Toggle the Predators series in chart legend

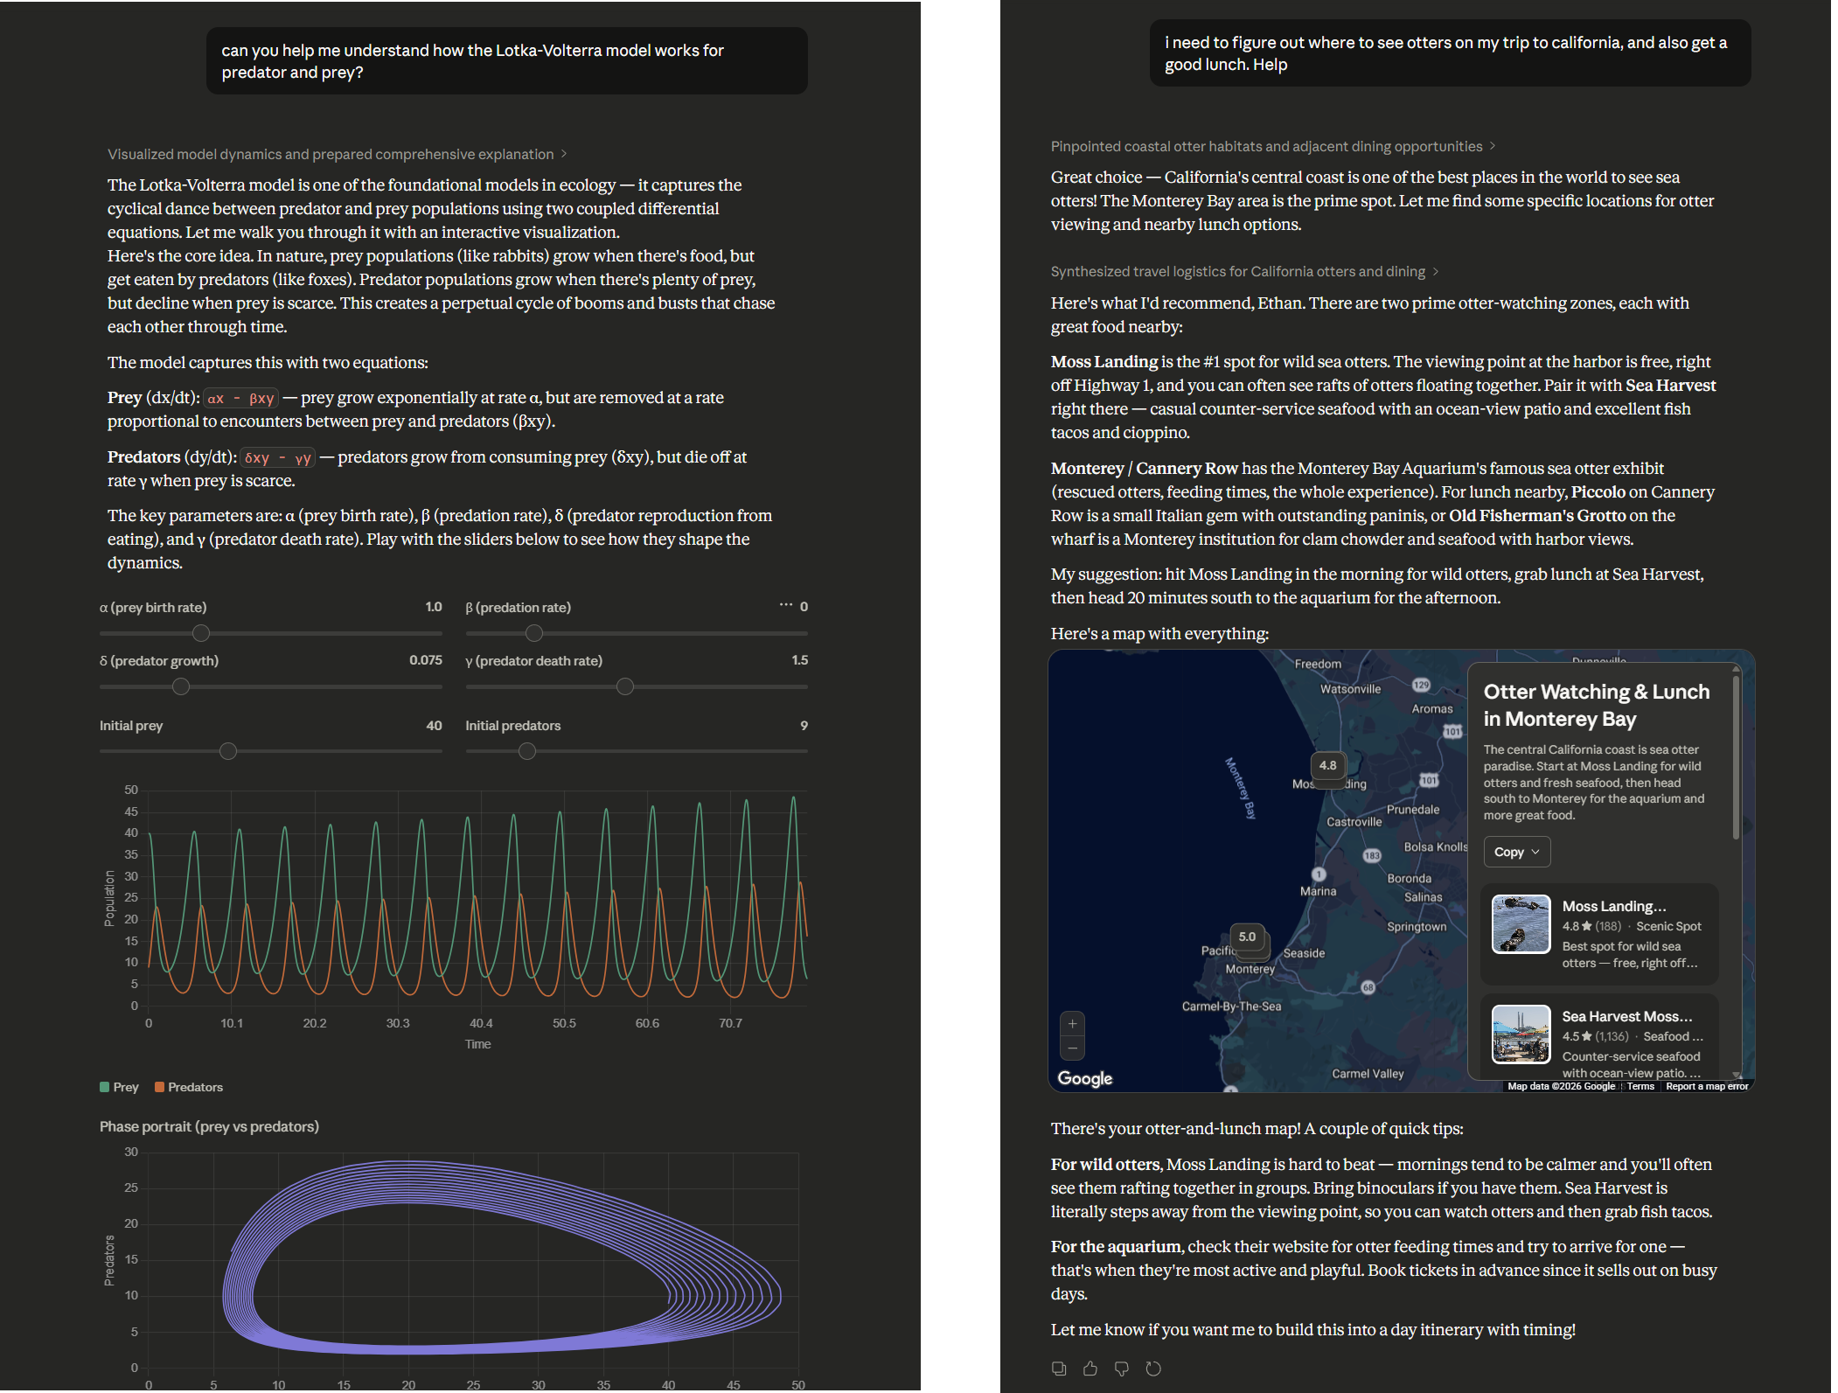[x=189, y=1087]
